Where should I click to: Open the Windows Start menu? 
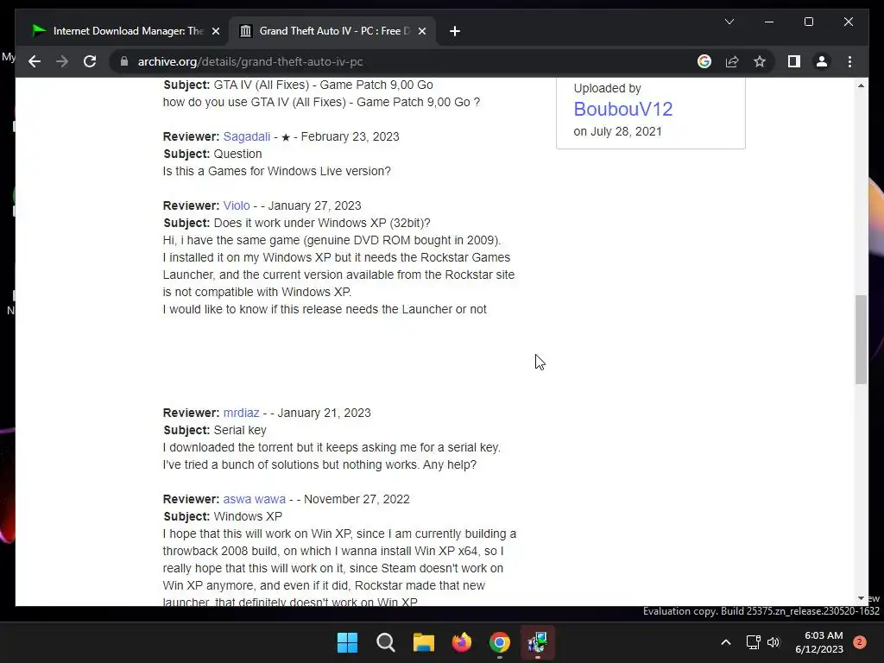347,642
